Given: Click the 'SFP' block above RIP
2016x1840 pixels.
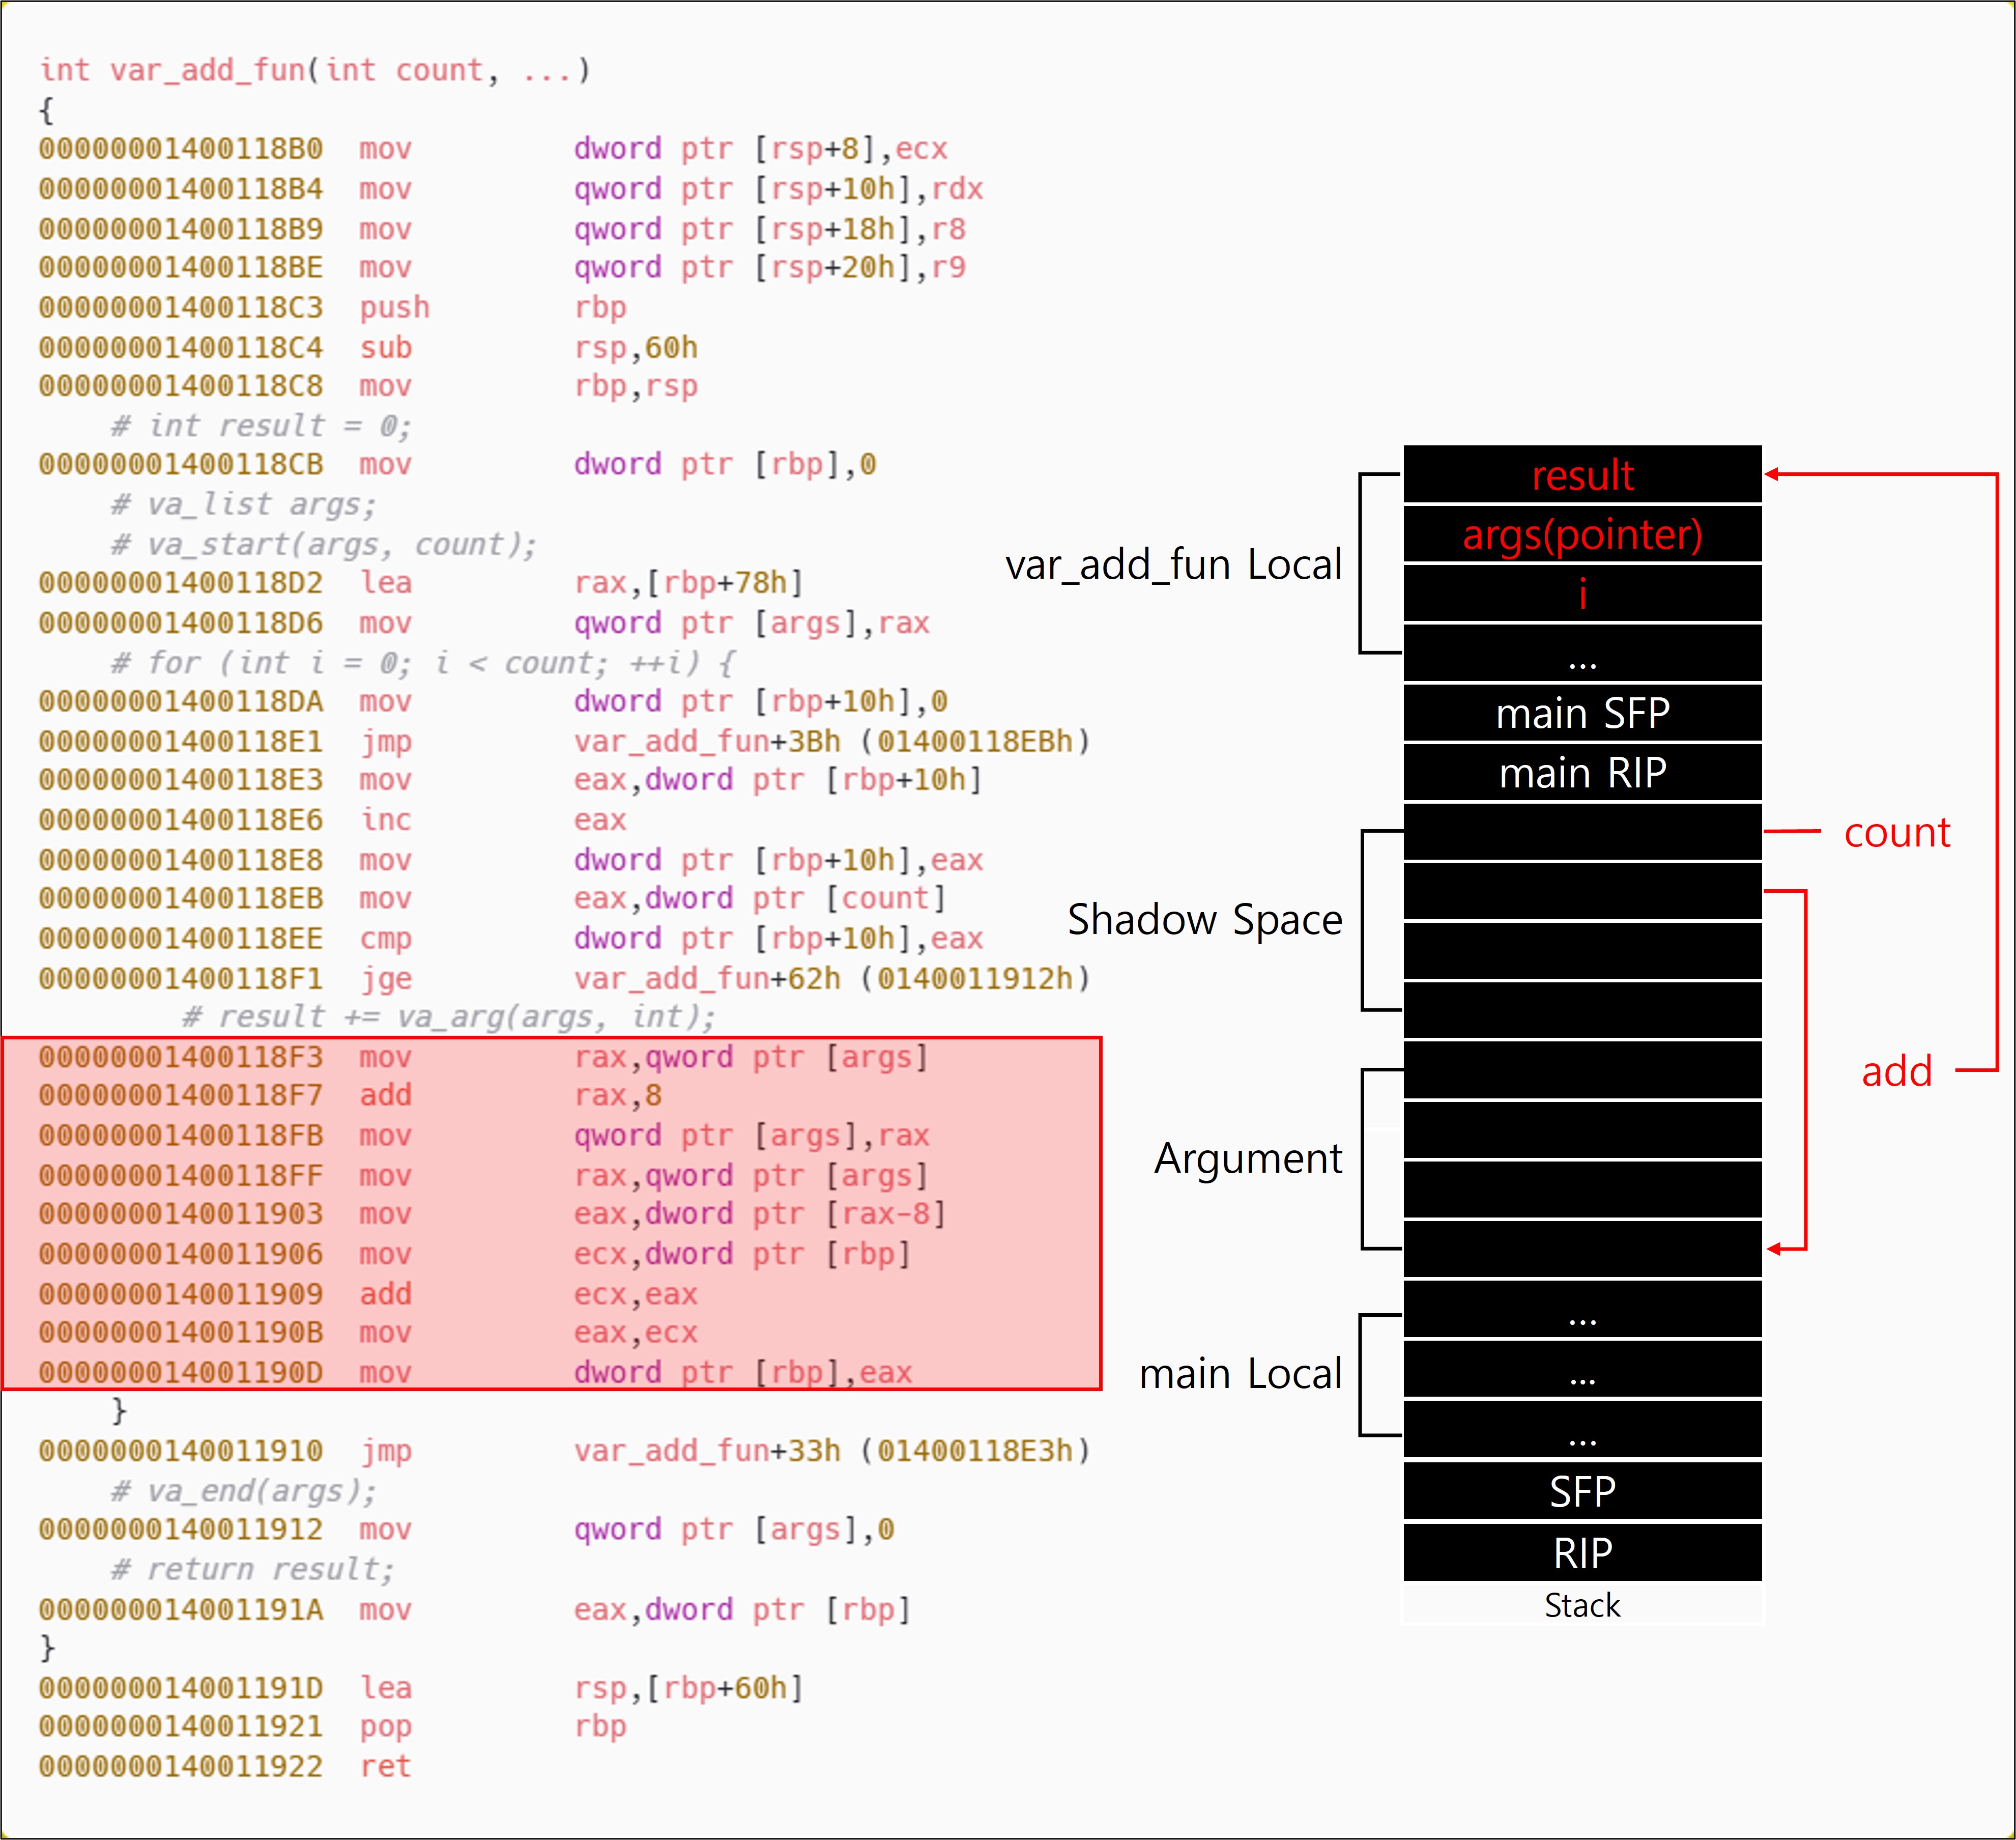Looking at the screenshot, I should [x=1582, y=1492].
